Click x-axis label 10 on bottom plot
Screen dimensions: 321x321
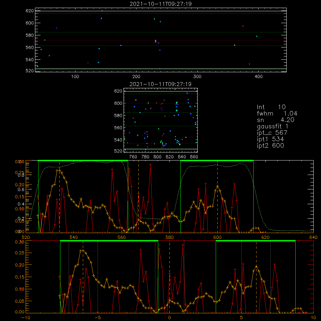(x=313, y=318)
